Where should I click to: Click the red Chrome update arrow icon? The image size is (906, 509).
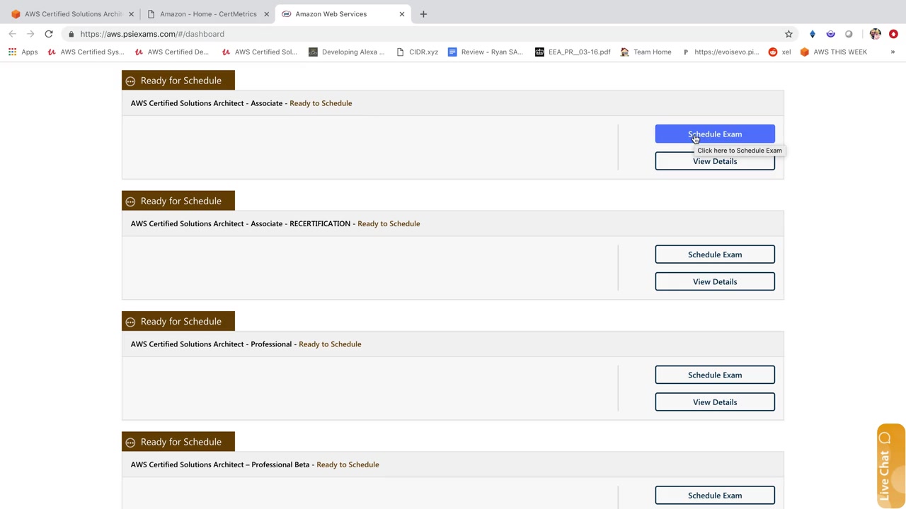tap(893, 34)
